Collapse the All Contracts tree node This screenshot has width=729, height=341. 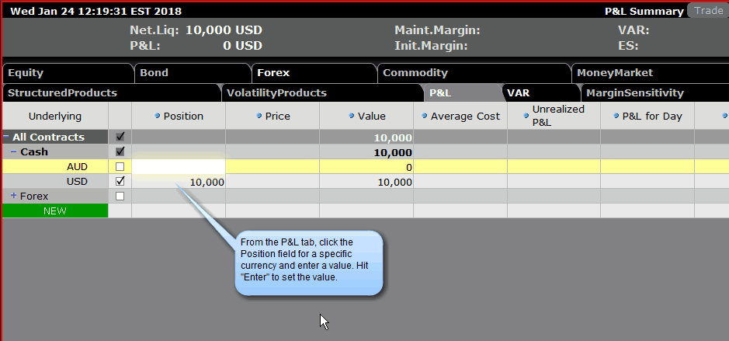[6, 137]
